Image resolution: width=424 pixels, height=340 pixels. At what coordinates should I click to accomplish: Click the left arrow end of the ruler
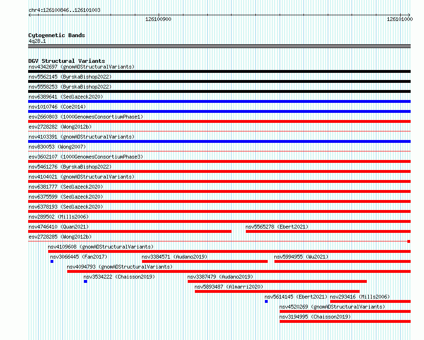30,15
